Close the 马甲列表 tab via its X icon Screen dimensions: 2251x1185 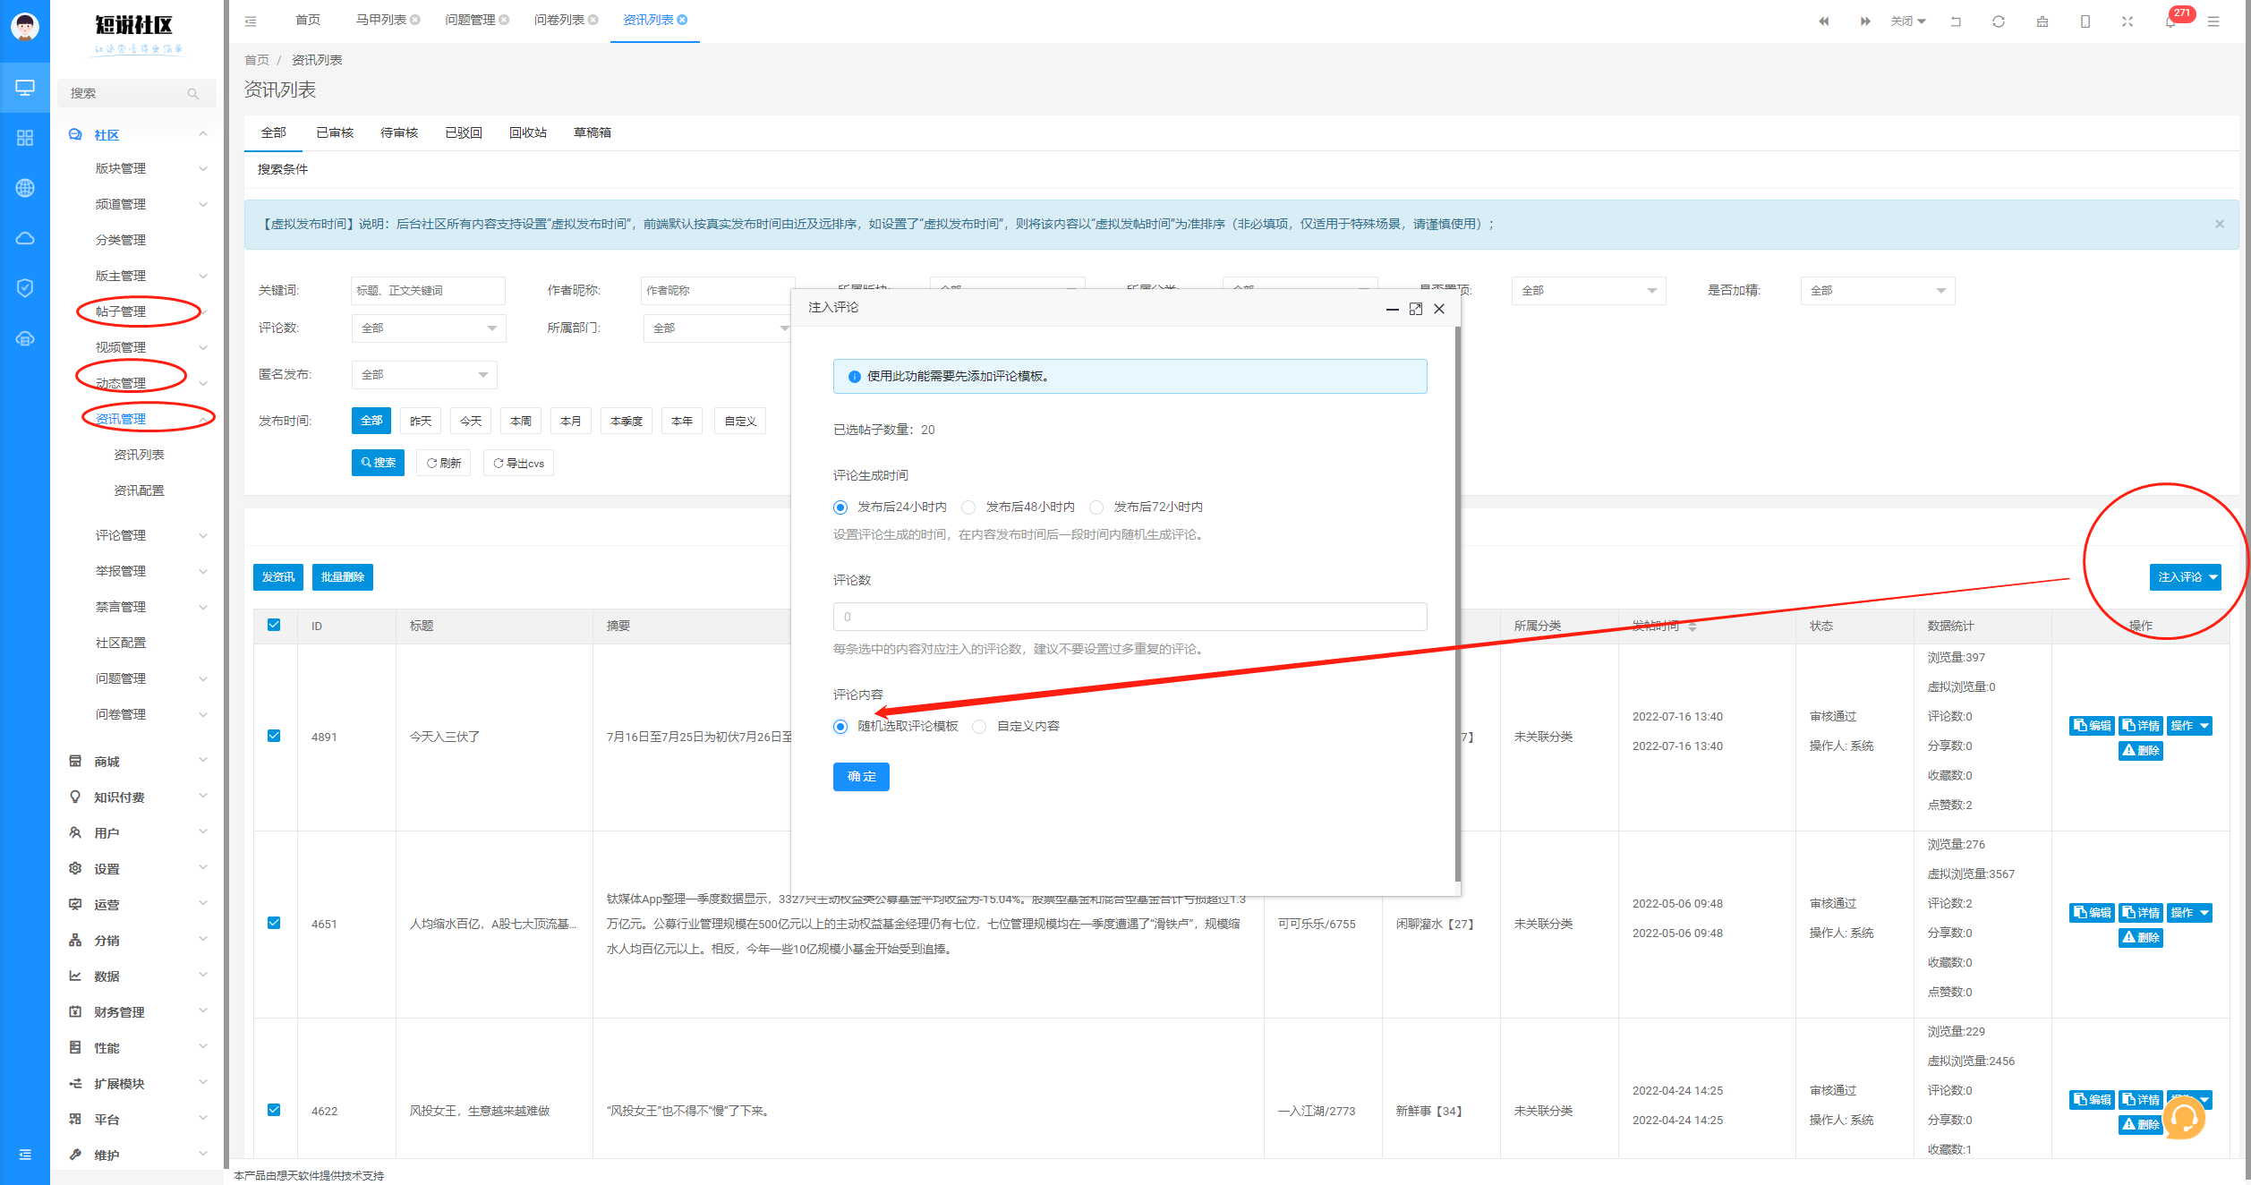pos(415,20)
